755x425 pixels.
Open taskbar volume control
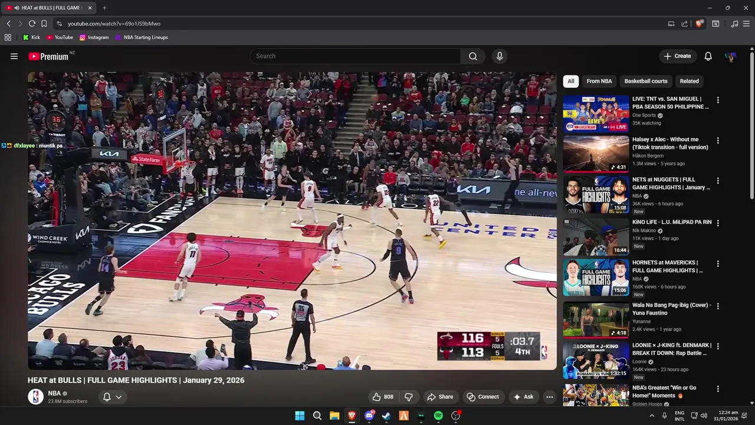703,416
